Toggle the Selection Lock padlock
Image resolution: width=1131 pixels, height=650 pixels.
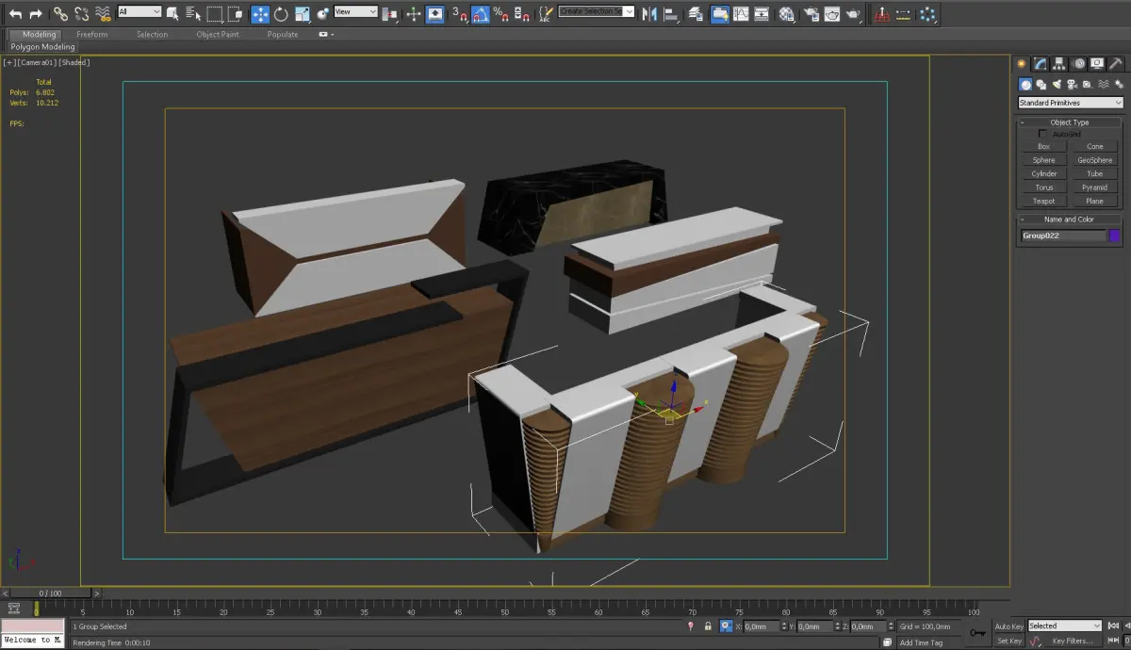[708, 626]
